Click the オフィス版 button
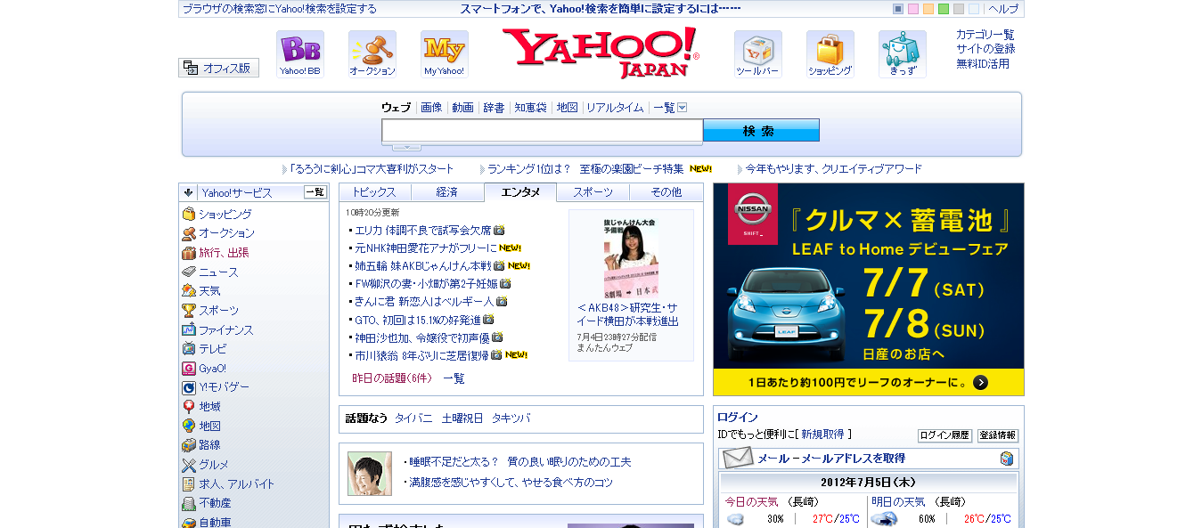The width and height of the screenshot is (1202, 528). tap(218, 68)
